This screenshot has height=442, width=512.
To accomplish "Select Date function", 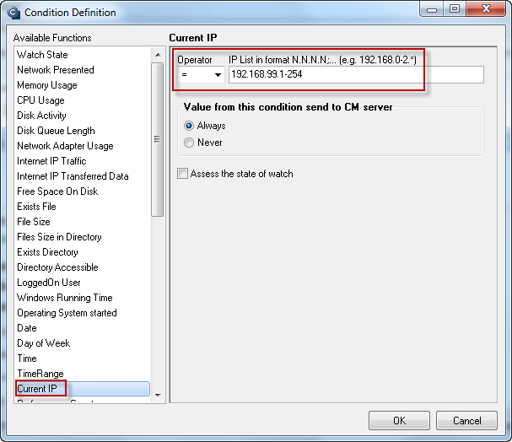I will pos(83,328).
